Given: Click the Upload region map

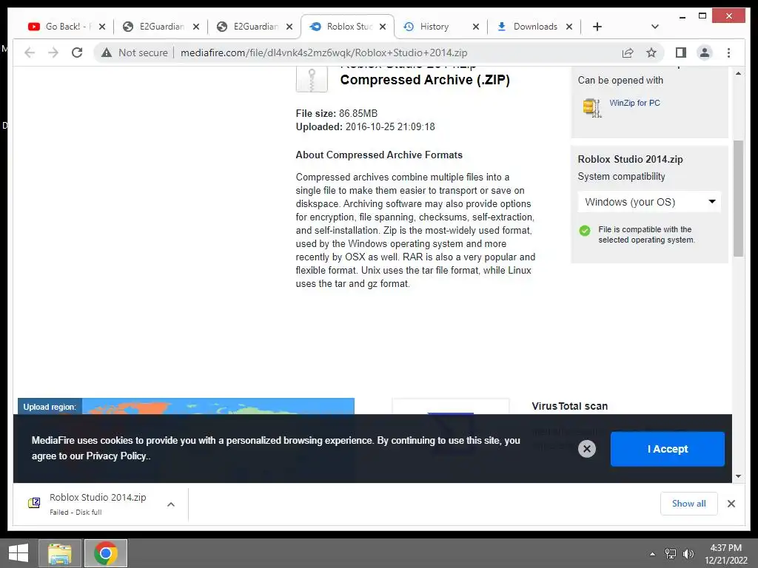Looking at the screenshot, I should 186,406.
